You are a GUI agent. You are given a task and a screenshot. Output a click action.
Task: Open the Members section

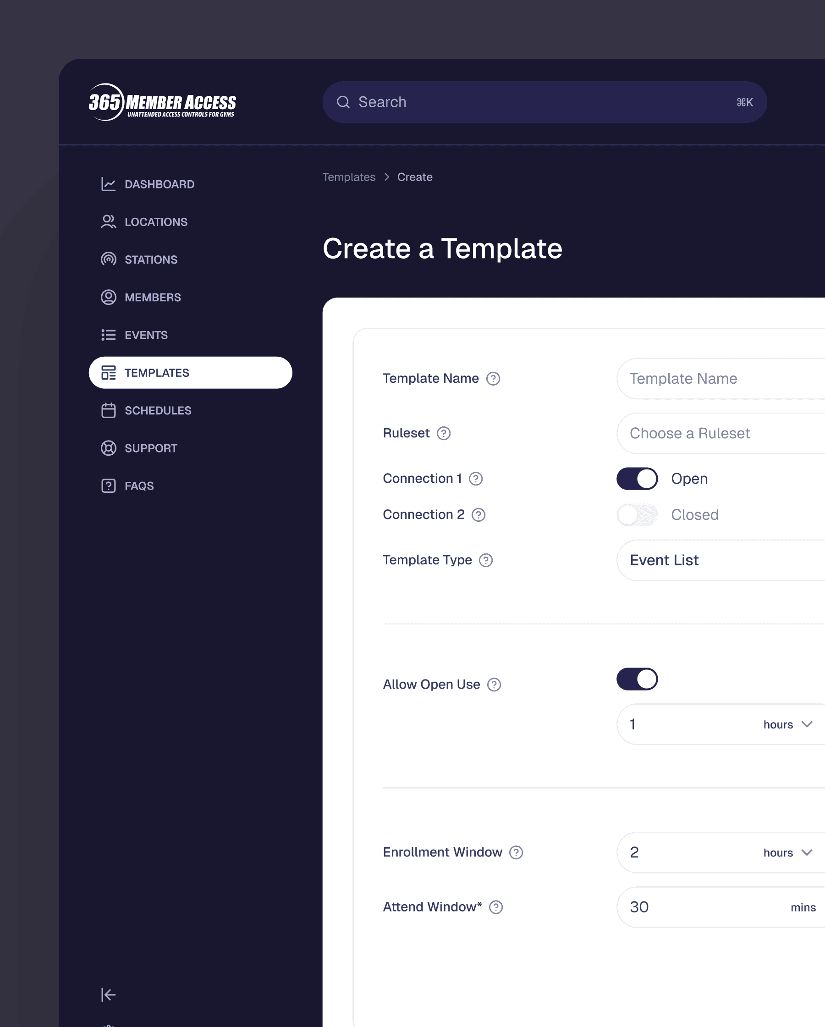[x=190, y=297]
